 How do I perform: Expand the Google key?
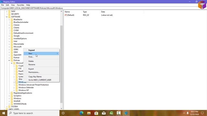(9, 36)
